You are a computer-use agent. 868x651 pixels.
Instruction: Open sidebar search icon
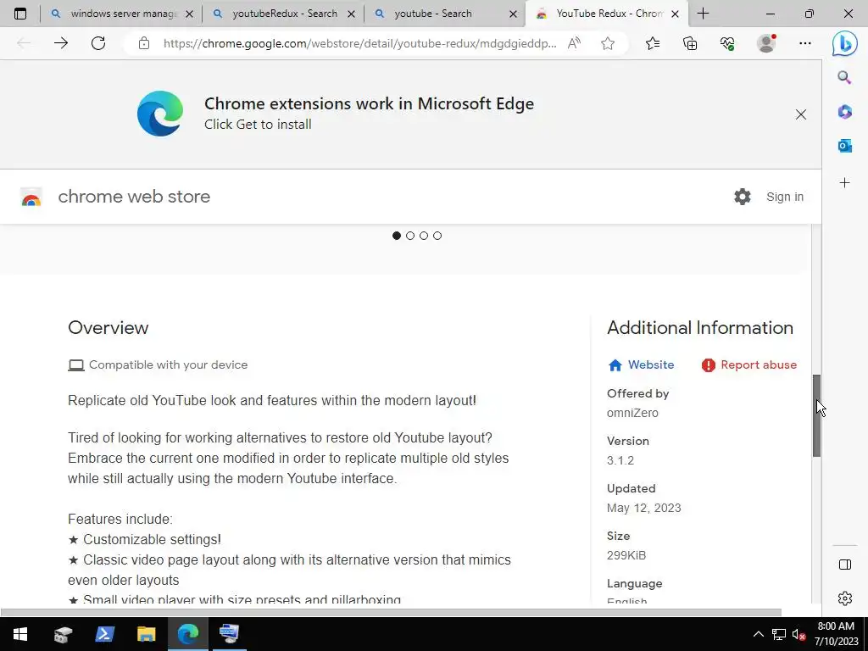[844, 77]
